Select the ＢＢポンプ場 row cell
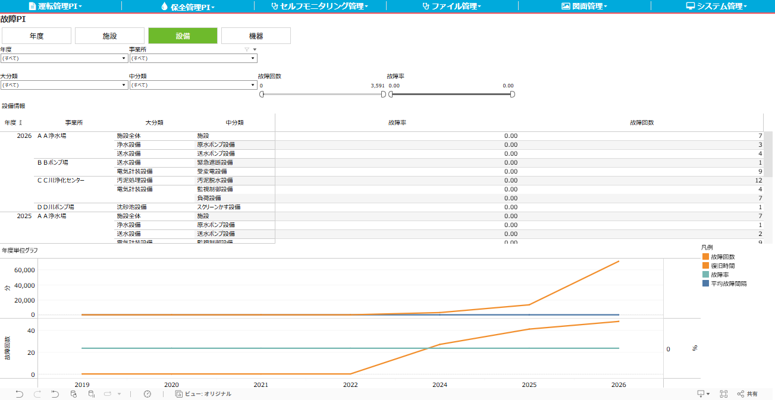The height and width of the screenshot is (403, 775). tap(53, 162)
